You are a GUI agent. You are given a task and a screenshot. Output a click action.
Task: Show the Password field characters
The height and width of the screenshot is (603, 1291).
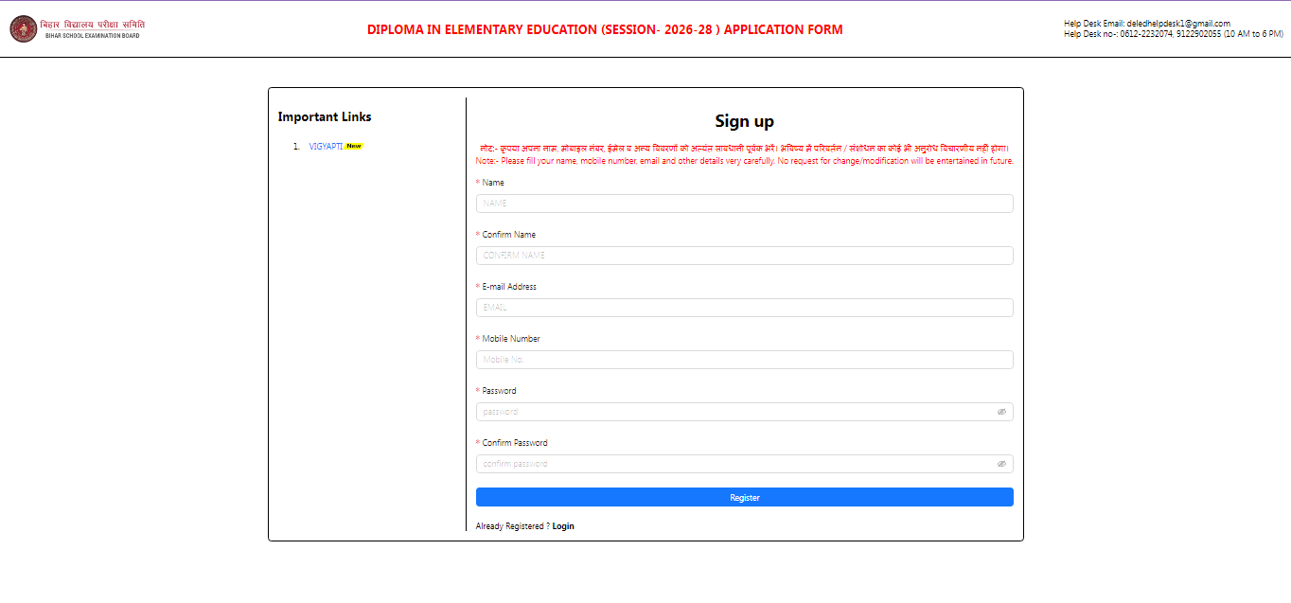pyautogui.click(x=1002, y=412)
